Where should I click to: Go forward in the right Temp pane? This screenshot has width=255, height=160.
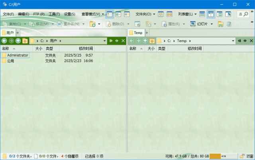point(138,41)
